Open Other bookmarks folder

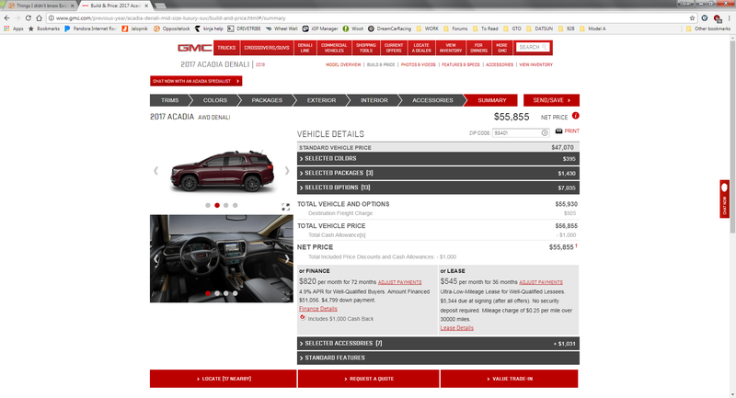(708, 28)
